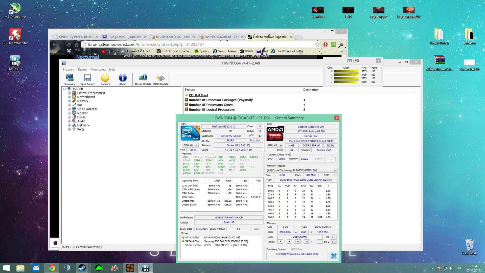Open the Sensors toolbar icon

105,80
